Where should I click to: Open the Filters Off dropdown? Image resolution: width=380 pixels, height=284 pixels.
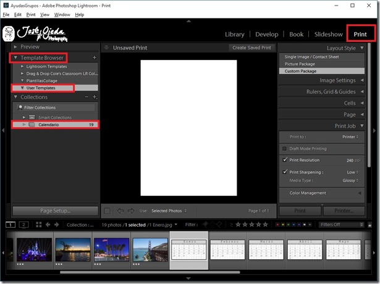(x=342, y=225)
